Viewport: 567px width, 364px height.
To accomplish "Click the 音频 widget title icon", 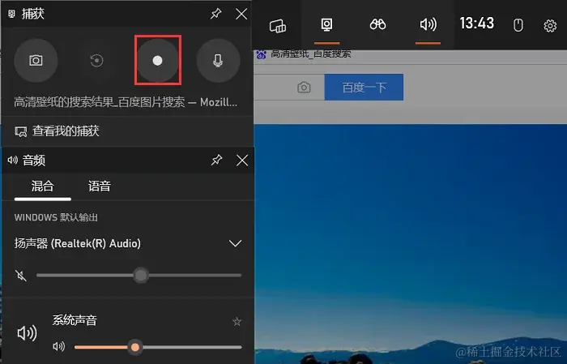I will tap(13, 160).
